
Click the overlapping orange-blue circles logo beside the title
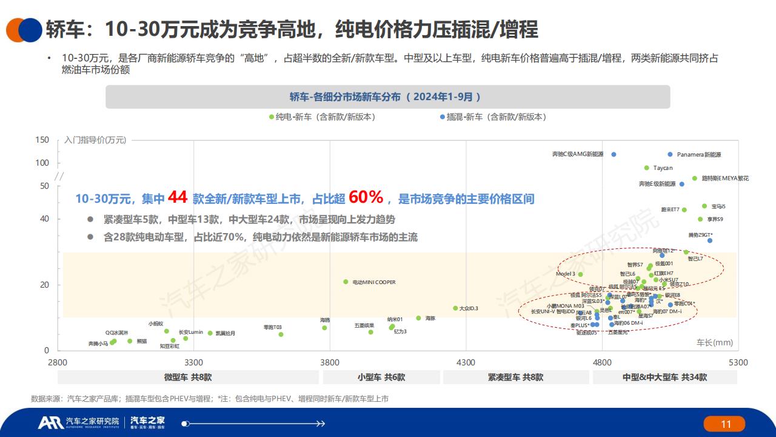[24, 29]
